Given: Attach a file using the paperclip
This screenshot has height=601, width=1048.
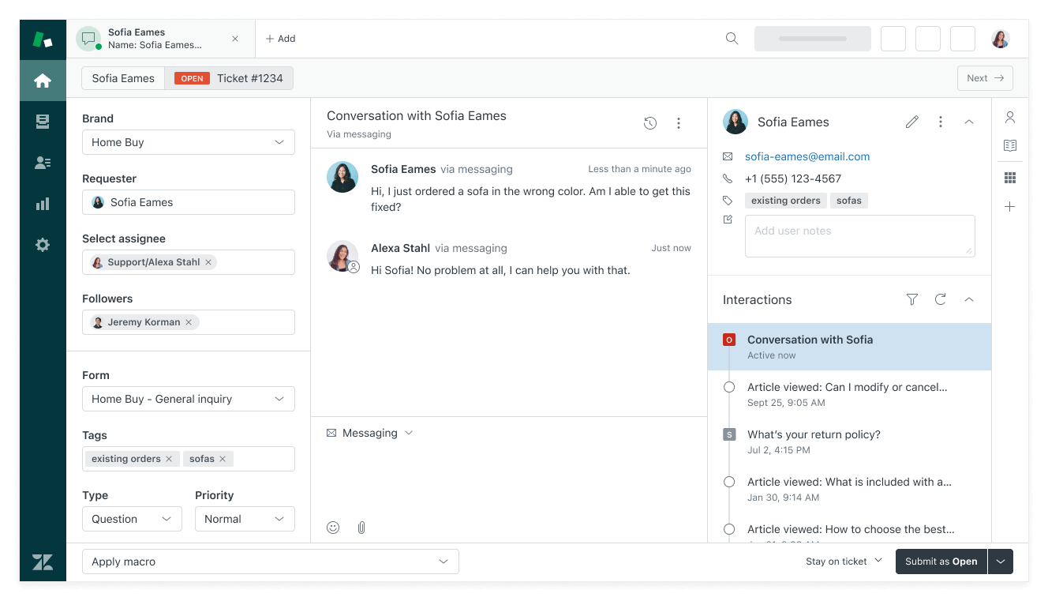Looking at the screenshot, I should [361, 527].
